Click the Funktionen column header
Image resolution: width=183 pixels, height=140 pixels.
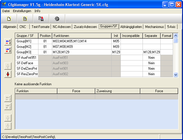81,36
